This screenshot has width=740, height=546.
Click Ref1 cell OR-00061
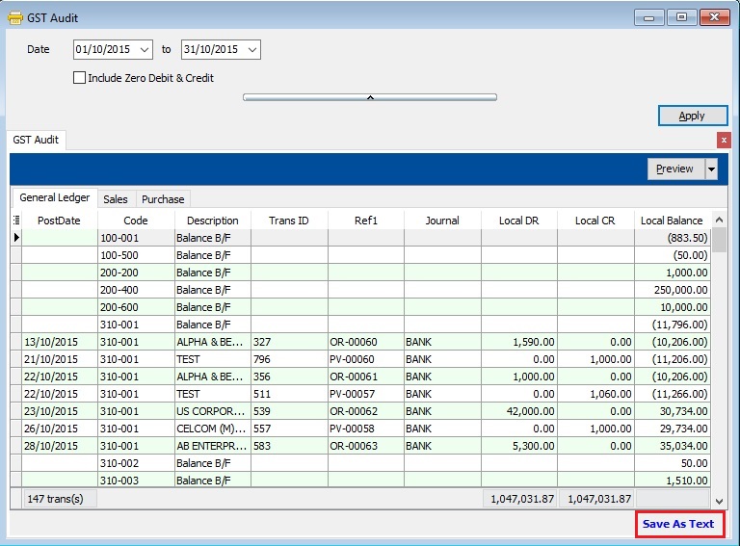point(366,377)
